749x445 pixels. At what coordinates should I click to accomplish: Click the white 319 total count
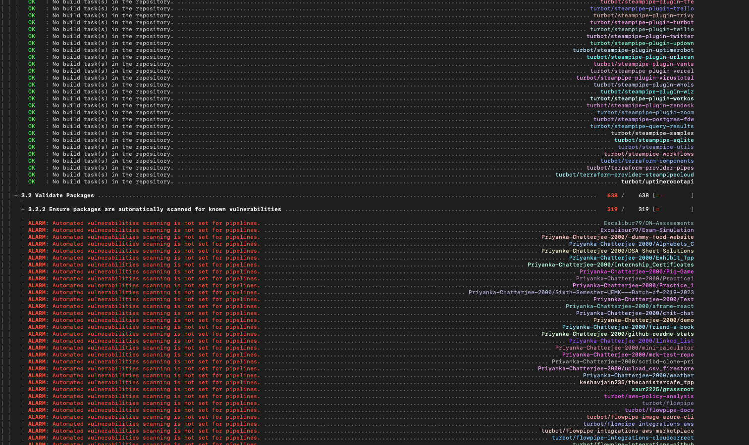(643, 210)
